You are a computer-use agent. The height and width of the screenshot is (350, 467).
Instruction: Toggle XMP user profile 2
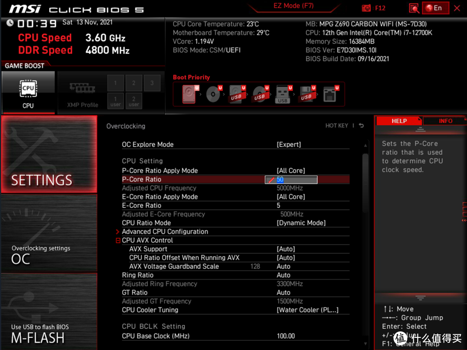[134, 101]
